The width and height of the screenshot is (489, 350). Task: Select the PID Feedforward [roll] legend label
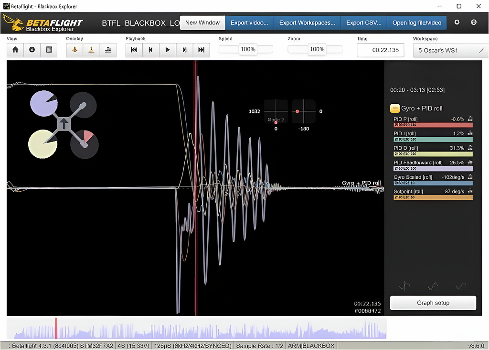(418, 163)
